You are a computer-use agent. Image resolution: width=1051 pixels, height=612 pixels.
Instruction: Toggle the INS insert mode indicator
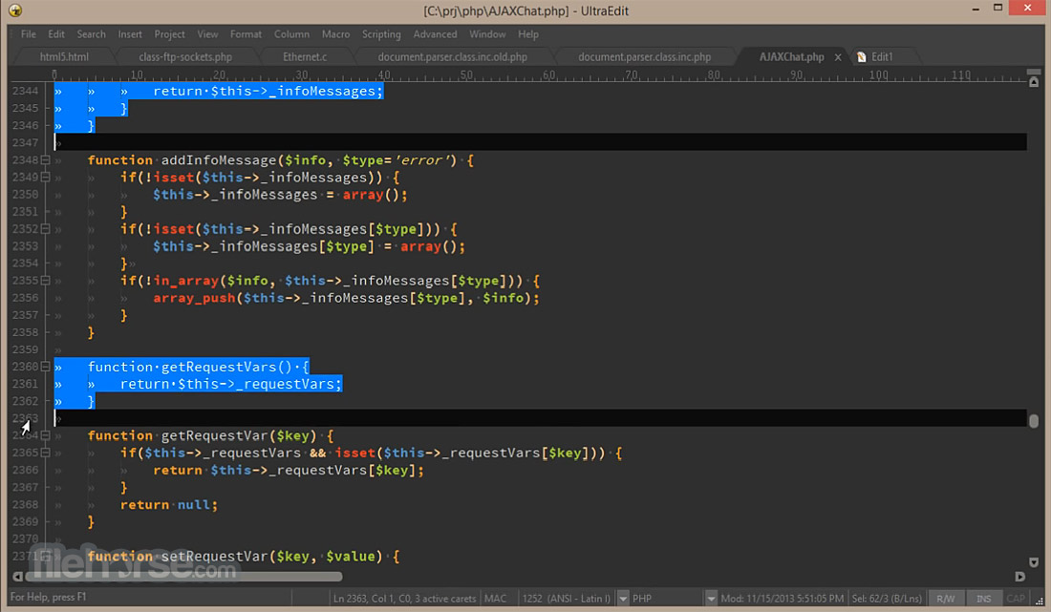pyautogui.click(x=983, y=599)
